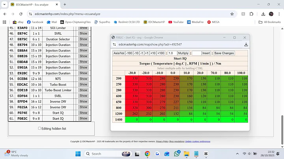This screenshot has height=159, width=284.
Task: Open the browser extensions puzzle icon
Action: [x=251, y=14]
